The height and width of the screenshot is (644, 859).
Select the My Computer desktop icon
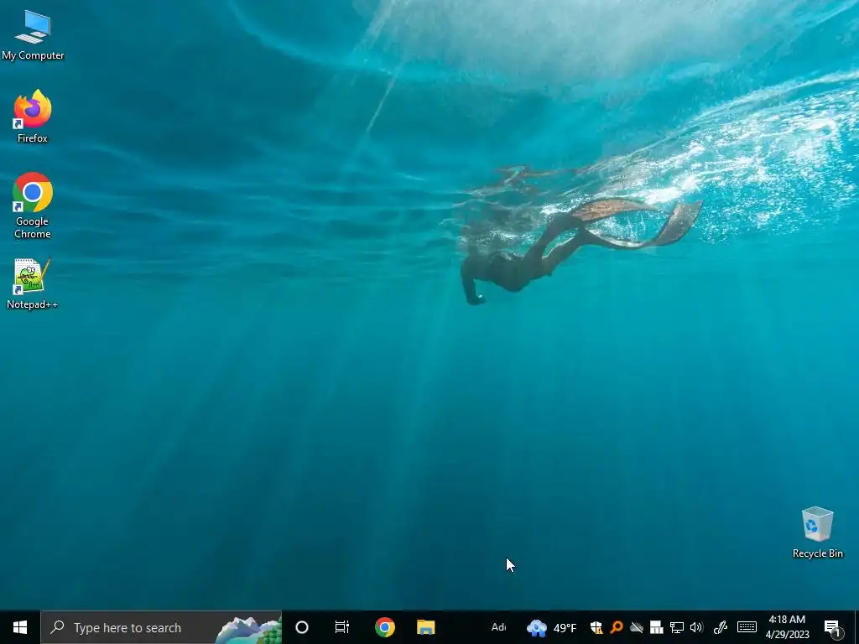33,34
